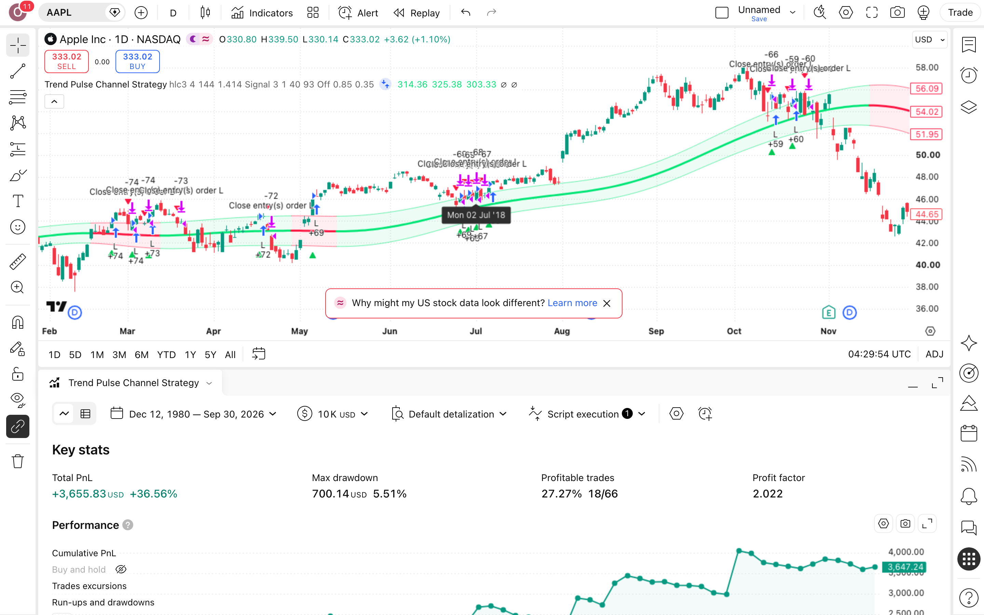Open the Fibonacci/gann tools icon
Viewport: 984px width, 615px height.
click(x=17, y=97)
